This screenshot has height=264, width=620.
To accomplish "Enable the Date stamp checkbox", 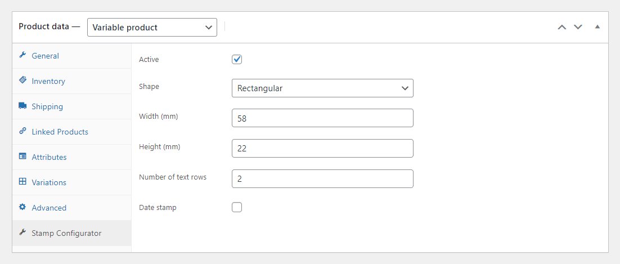I will [x=237, y=207].
